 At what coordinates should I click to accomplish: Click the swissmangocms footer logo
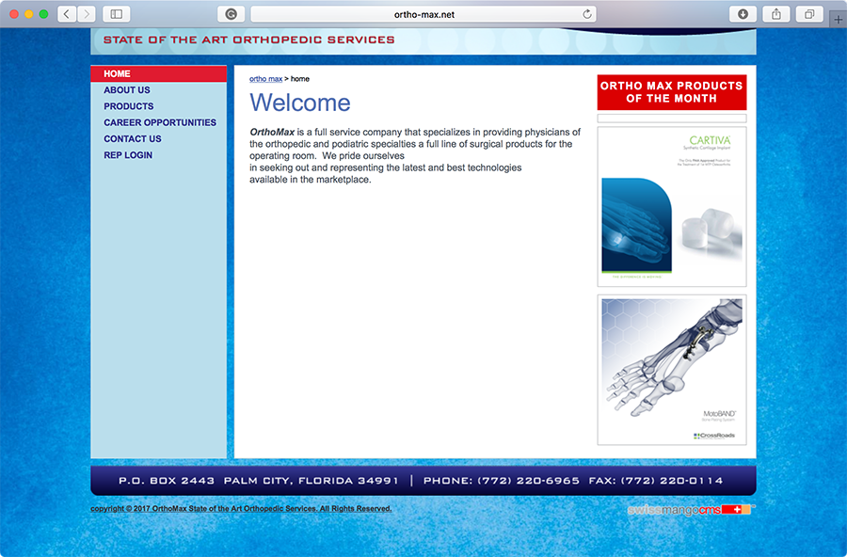pos(689,509)
